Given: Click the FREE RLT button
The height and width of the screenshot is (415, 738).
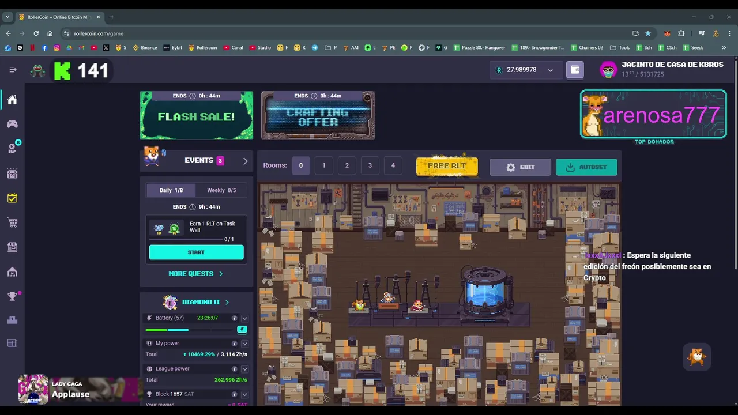Looking at the screenshot, I should click(x=447, y=166).
